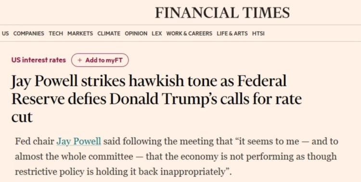The height and width of the screenshot is (182, 361).
Task: Open the Jay Powell hyperlink in article text
Action: pos(79,142)
